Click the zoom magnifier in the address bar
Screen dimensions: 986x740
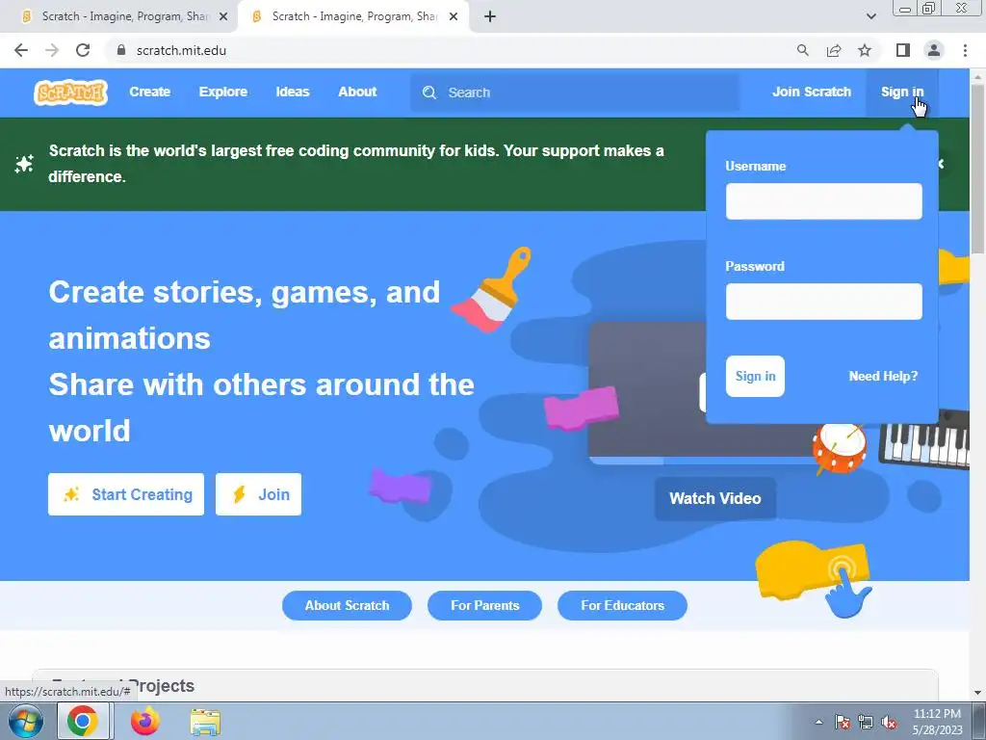tap(802, 50)
